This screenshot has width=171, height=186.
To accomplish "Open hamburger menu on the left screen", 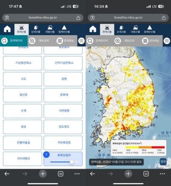I will (81, 41).
